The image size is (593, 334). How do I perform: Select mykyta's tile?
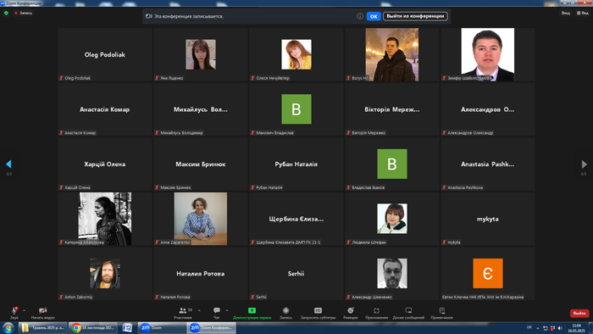coord(487,219)
